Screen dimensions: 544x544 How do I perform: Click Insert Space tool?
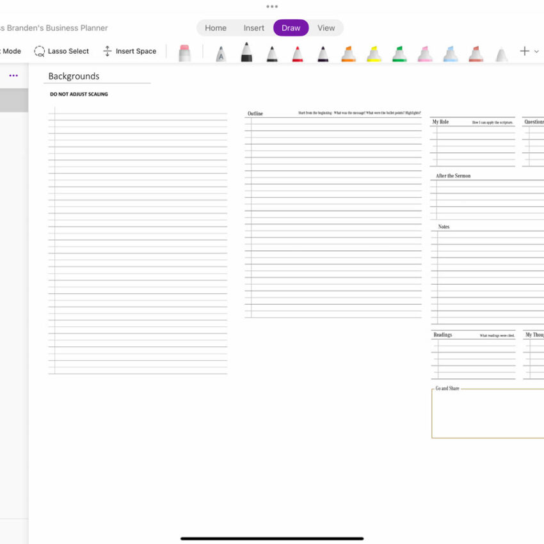[x=129, y=51]
